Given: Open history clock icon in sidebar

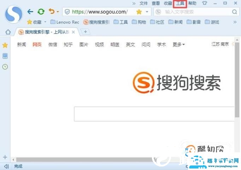Looking at the screenshot, I should [x=5, y=67].
